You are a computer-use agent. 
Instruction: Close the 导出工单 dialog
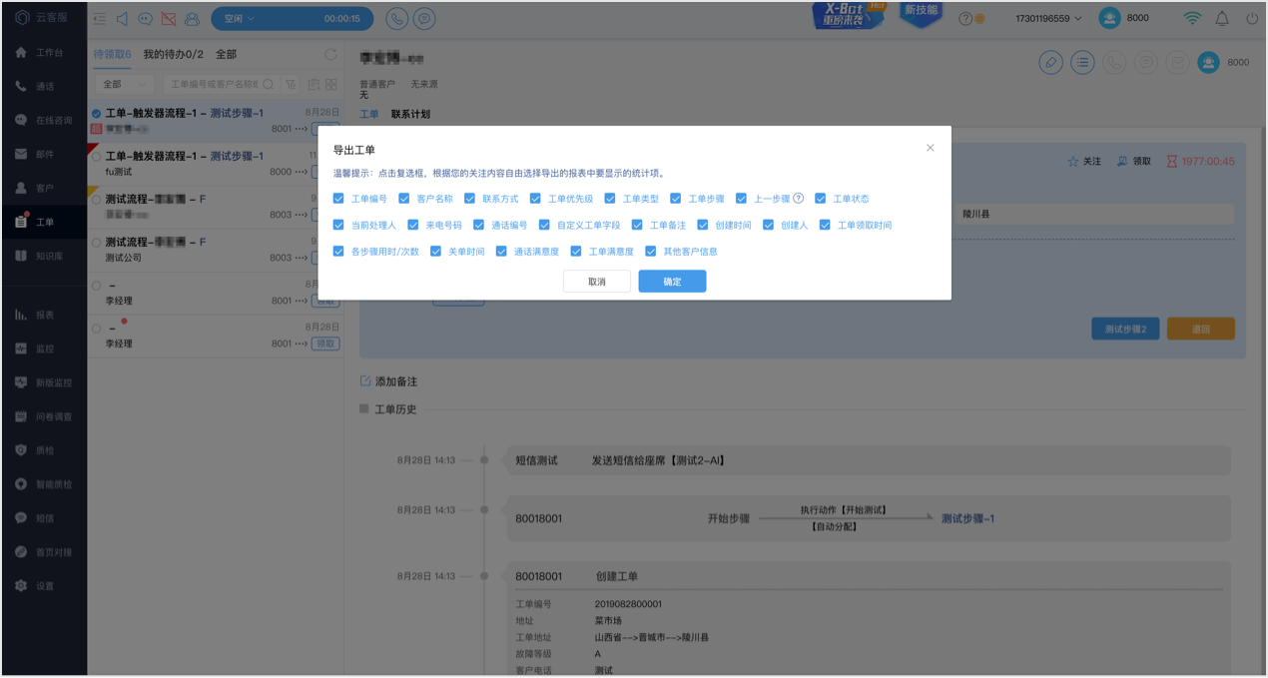[931, 148]
